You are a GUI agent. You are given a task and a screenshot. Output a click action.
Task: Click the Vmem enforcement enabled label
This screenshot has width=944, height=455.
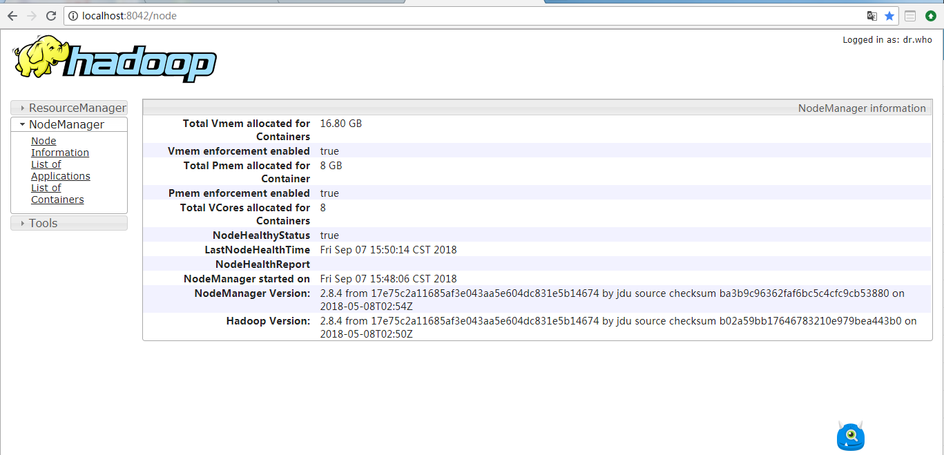point(239,151)
